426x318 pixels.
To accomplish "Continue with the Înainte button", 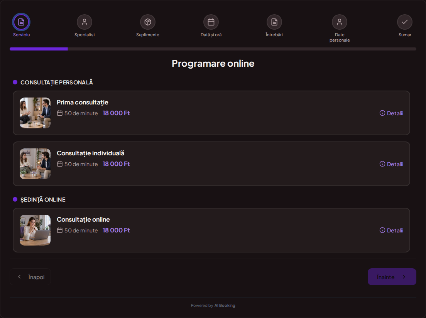I will (x=392, y=277).
